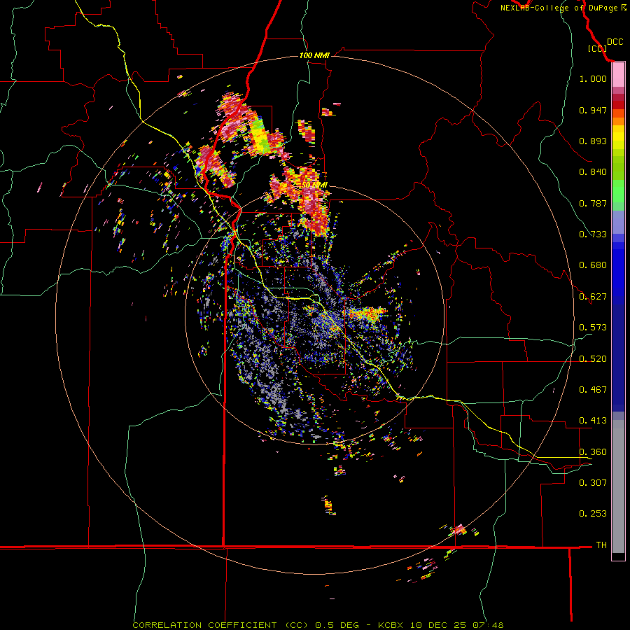Select the 0.787 legend value
630x630 pixels.
(593, 203)
